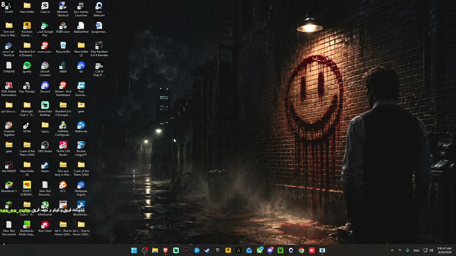Screen dimensions: 456x256
Task: Select the DON'T SCREAM desktop icon
Action: [x=27, y=188]
